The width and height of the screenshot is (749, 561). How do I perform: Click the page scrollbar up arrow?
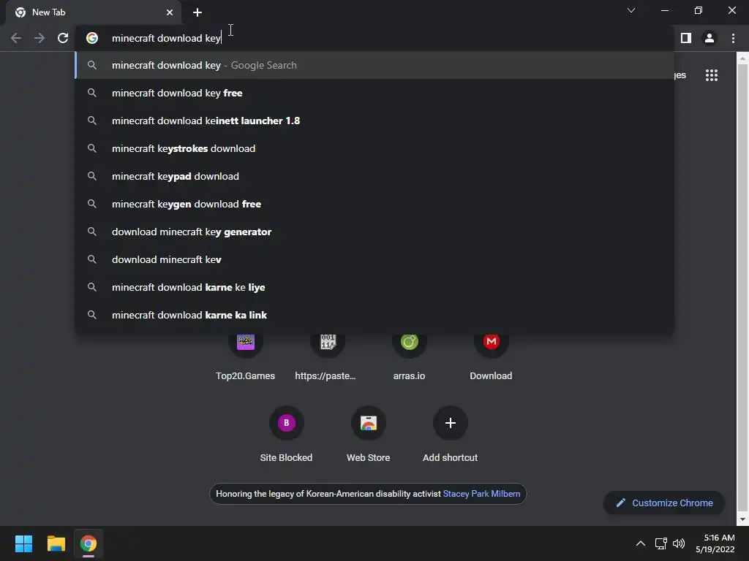(x=742, y=58)
